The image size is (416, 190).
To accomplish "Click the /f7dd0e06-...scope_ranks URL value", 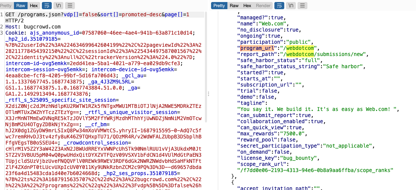I will tap(315, 170).
